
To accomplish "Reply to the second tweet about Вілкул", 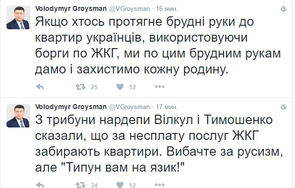I will (40, 185).
